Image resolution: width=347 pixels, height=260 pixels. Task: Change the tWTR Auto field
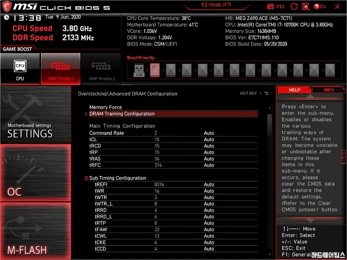209,197
